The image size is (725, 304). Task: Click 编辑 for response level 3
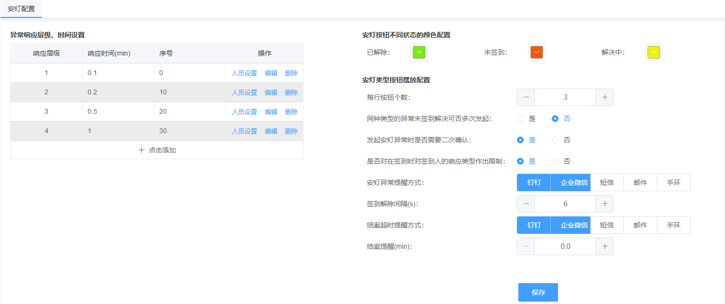coord(271,112)
